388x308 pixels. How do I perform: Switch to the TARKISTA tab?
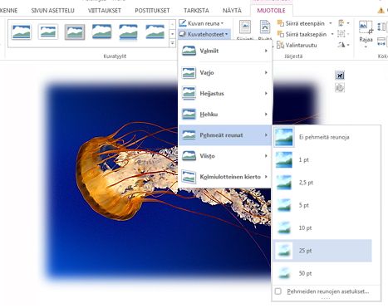[196, 11]
